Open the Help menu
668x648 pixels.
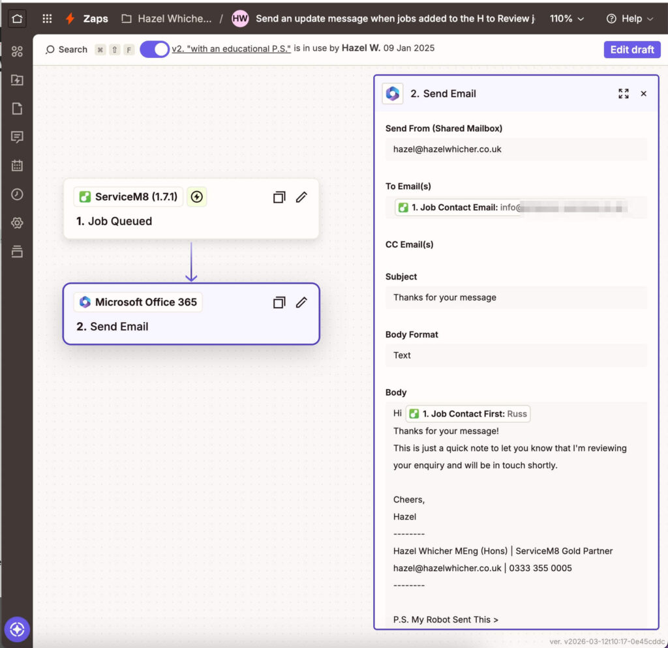coord(630,19)
